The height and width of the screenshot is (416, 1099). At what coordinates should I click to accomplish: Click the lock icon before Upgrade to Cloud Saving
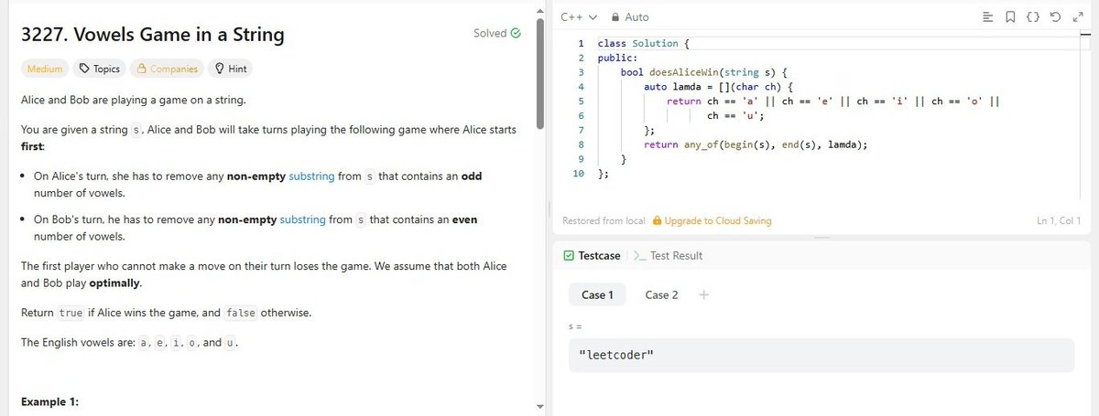pos(656,220)
